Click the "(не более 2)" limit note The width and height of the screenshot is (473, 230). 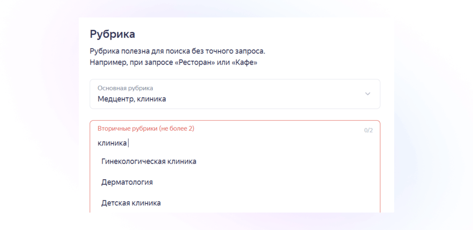(176, 129)
